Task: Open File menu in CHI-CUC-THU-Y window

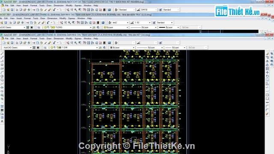Action: [7, 6]
